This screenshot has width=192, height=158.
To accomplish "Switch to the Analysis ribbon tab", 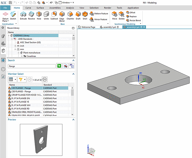I will click(70, 8).
